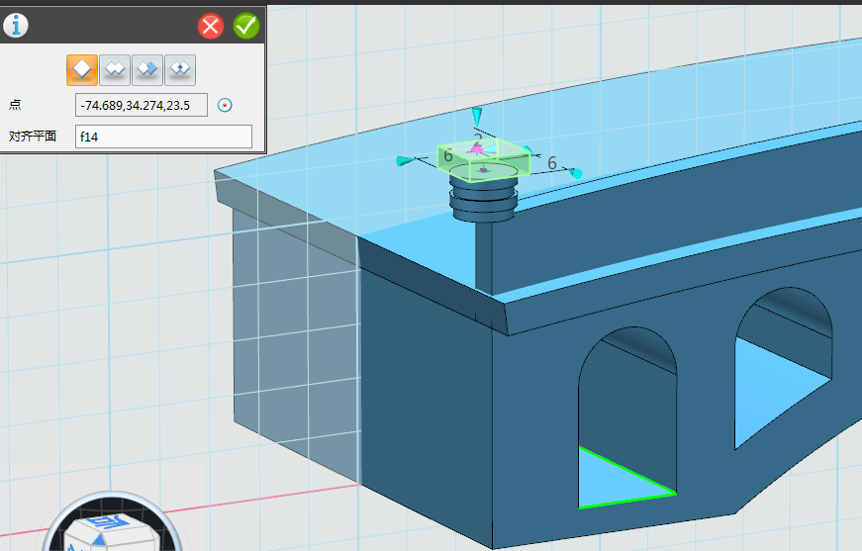Viewport: 862px width, 551px height.
Task: Click the right dimension value 6
Action: [552, 162]
